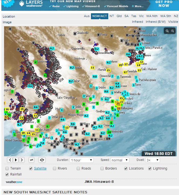Image resolution: width=179 pixels, height=195 pixels.
Task: Click the Forecast Models banner item
Action: [x=116, y=6]
